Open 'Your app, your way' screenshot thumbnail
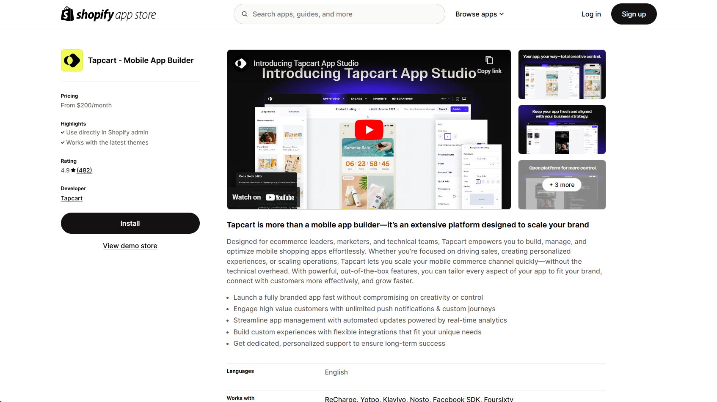This screenshot has width=717, height=402. [562, 74]
